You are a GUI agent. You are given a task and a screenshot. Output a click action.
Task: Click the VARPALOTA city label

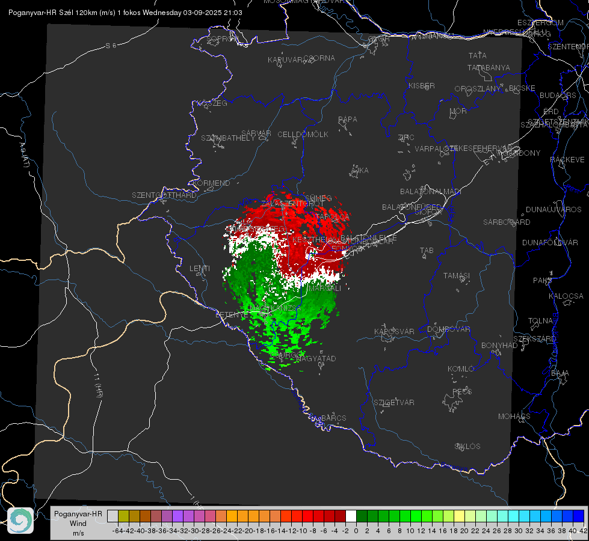(435, 149)
